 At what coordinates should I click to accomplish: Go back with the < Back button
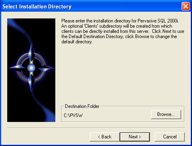105,137
